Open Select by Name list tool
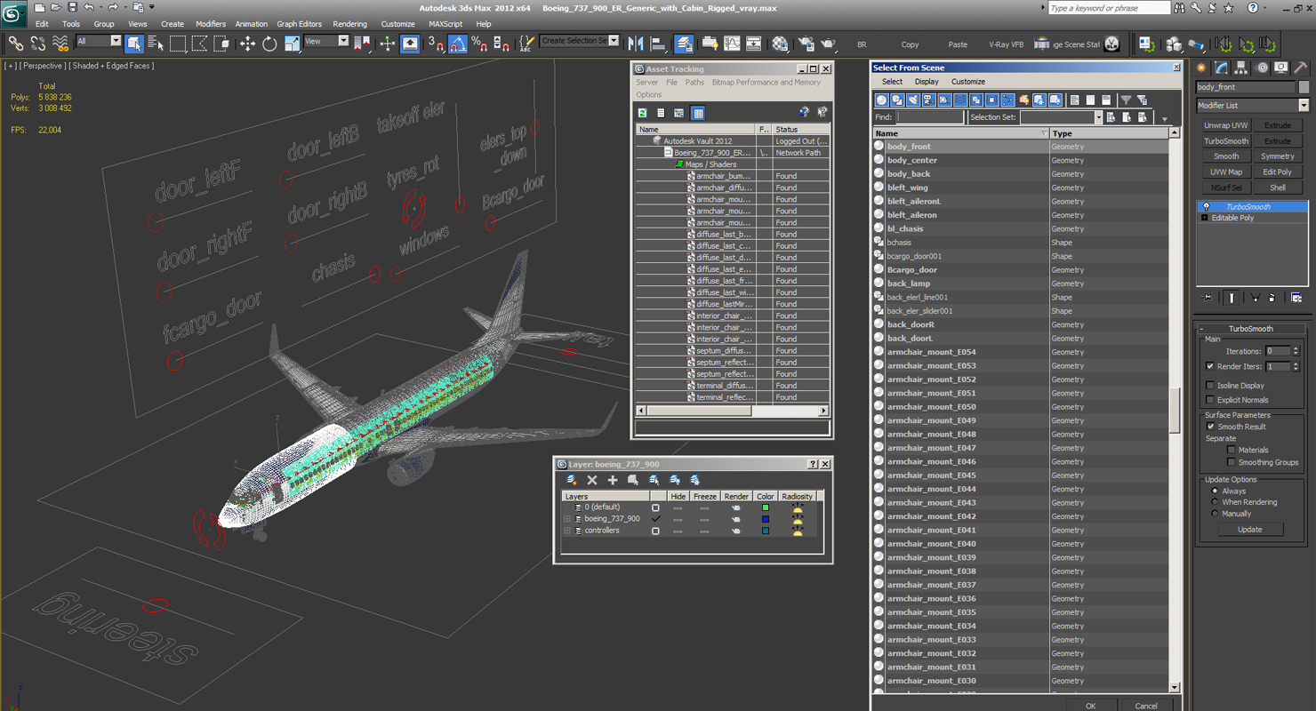Image resolution: width=1316 pixels, height=711 pixels. (x=156, y=43)
